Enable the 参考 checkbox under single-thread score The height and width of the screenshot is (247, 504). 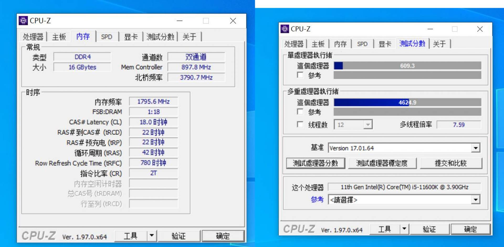(300, 75)
